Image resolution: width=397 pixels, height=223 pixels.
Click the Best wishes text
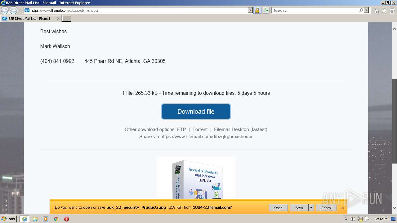click(x=53, y=32)
